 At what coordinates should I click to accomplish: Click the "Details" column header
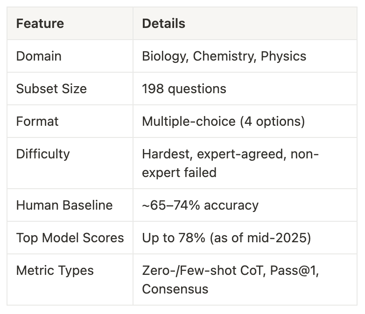coord(163,24)
